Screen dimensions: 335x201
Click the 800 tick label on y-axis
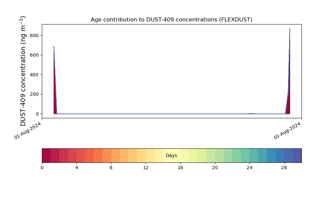34,36
